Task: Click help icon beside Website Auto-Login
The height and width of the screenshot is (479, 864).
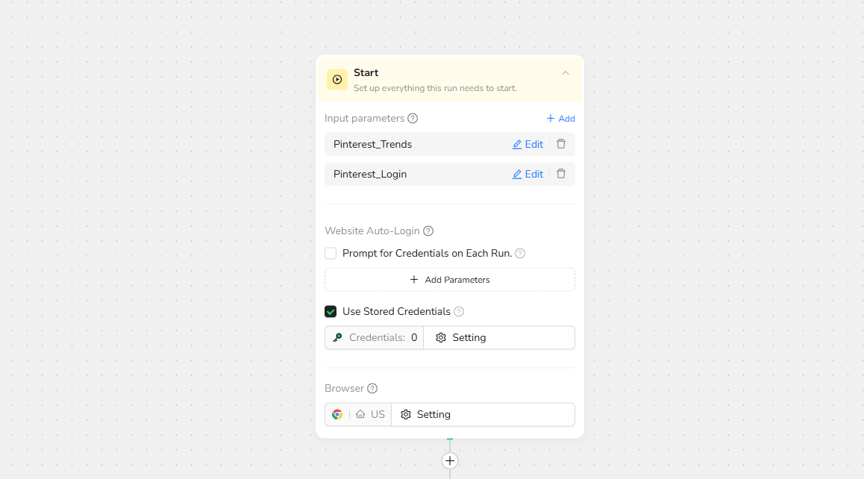Action: coord(428,231)
